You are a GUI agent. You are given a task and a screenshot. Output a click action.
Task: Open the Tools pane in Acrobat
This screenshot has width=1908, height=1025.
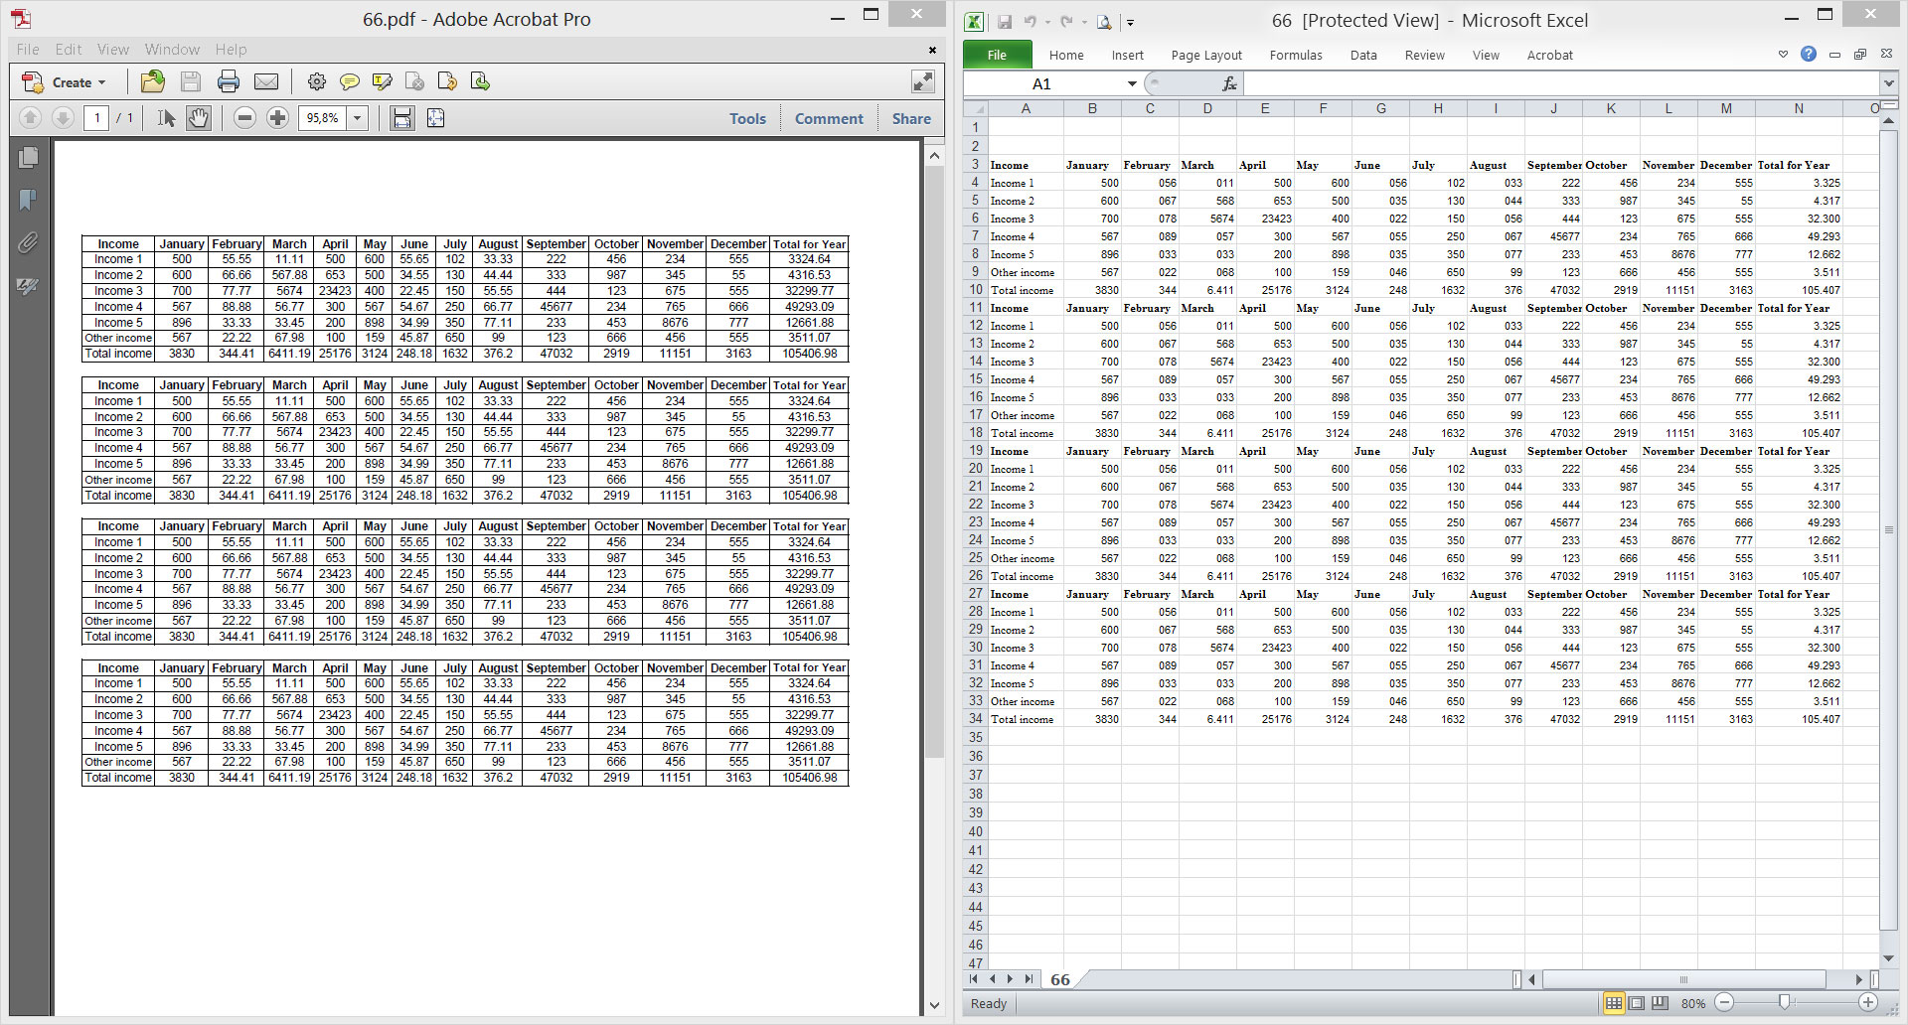pos(747,118)
